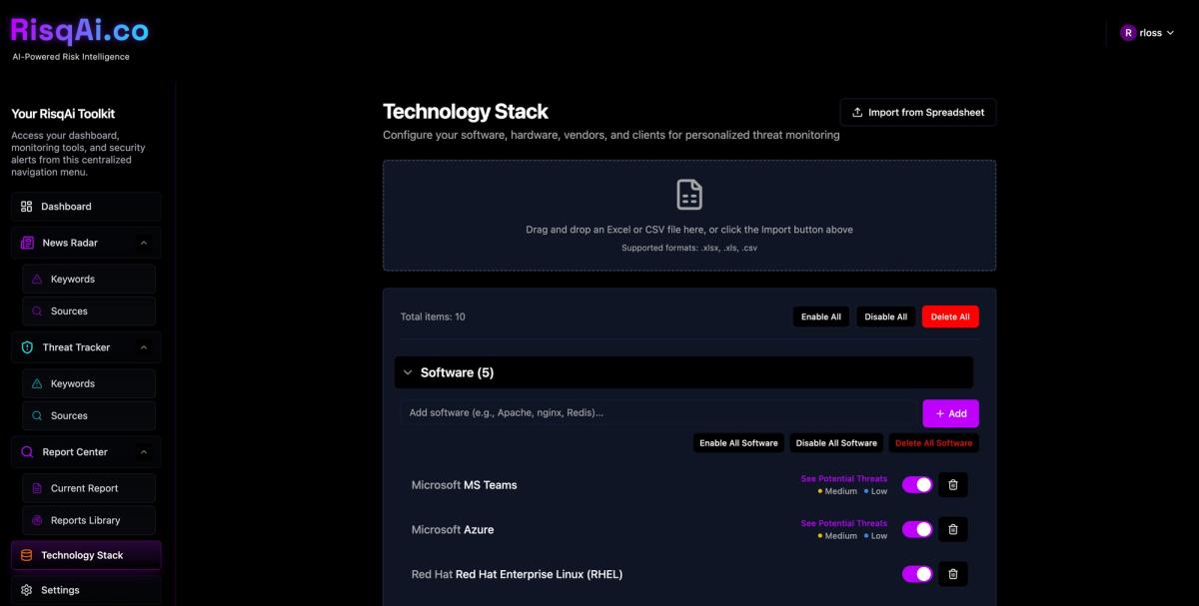1199x606 pixels.
Task: Collapse the News Radar menu chevron
Action: coord(144,243)
